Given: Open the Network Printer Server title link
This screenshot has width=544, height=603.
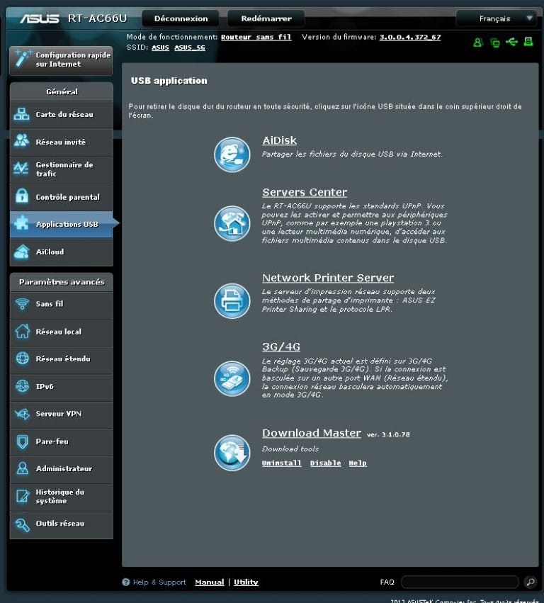Looking at the screenshot, I should tap(328, 278).
